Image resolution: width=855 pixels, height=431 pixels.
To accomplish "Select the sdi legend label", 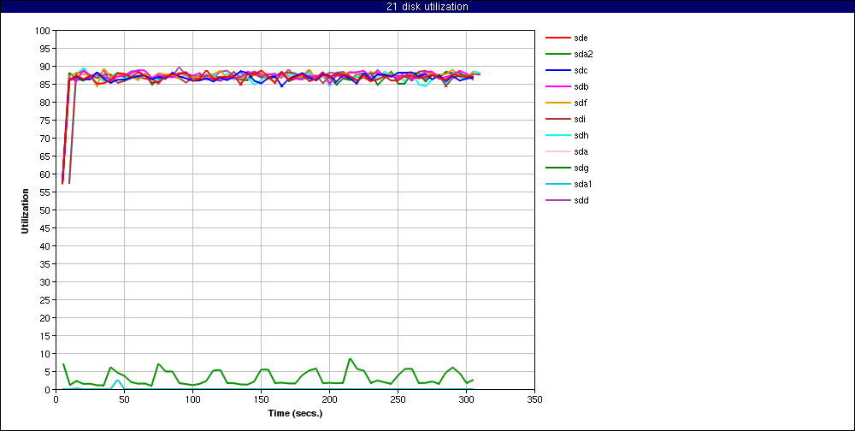I will pyautogui.click(x=580, y=119).
